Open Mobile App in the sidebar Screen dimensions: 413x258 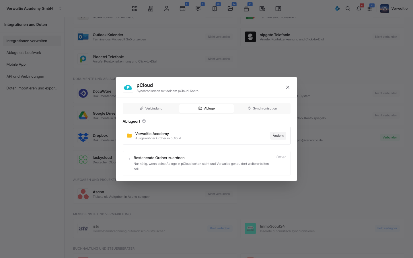point(32,64)
